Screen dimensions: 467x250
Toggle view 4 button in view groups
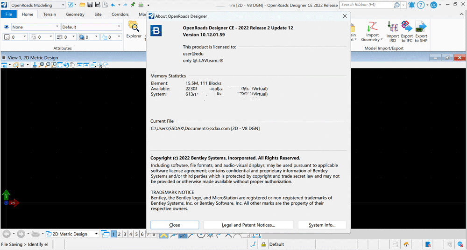point(131,234)
